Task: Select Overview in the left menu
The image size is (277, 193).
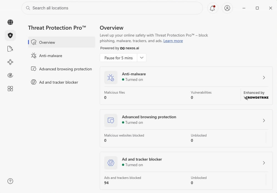Action: [x=62, y=42]
